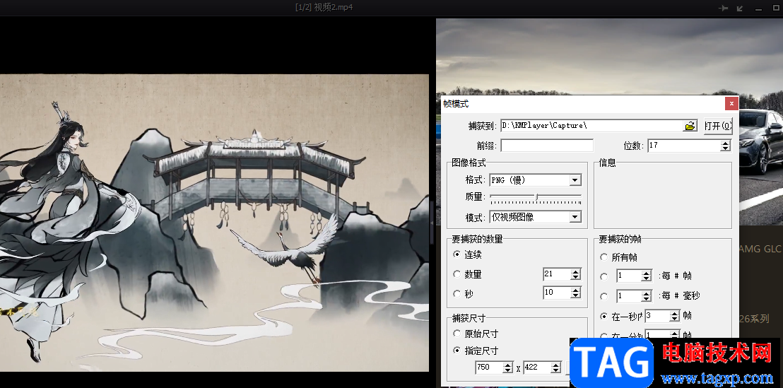Open the 模式 仅视频图像 dropdown
This screenshot has width=783, height=388.
(575, 217)
